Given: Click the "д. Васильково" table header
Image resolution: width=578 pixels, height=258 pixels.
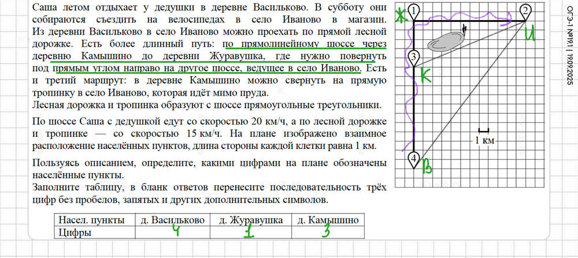Looking at the screenshot, I should [172, 220].
